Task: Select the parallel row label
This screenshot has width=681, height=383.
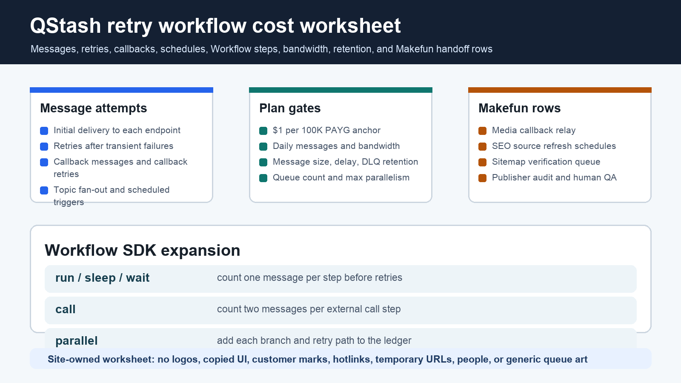Action: tap(77, 340)
